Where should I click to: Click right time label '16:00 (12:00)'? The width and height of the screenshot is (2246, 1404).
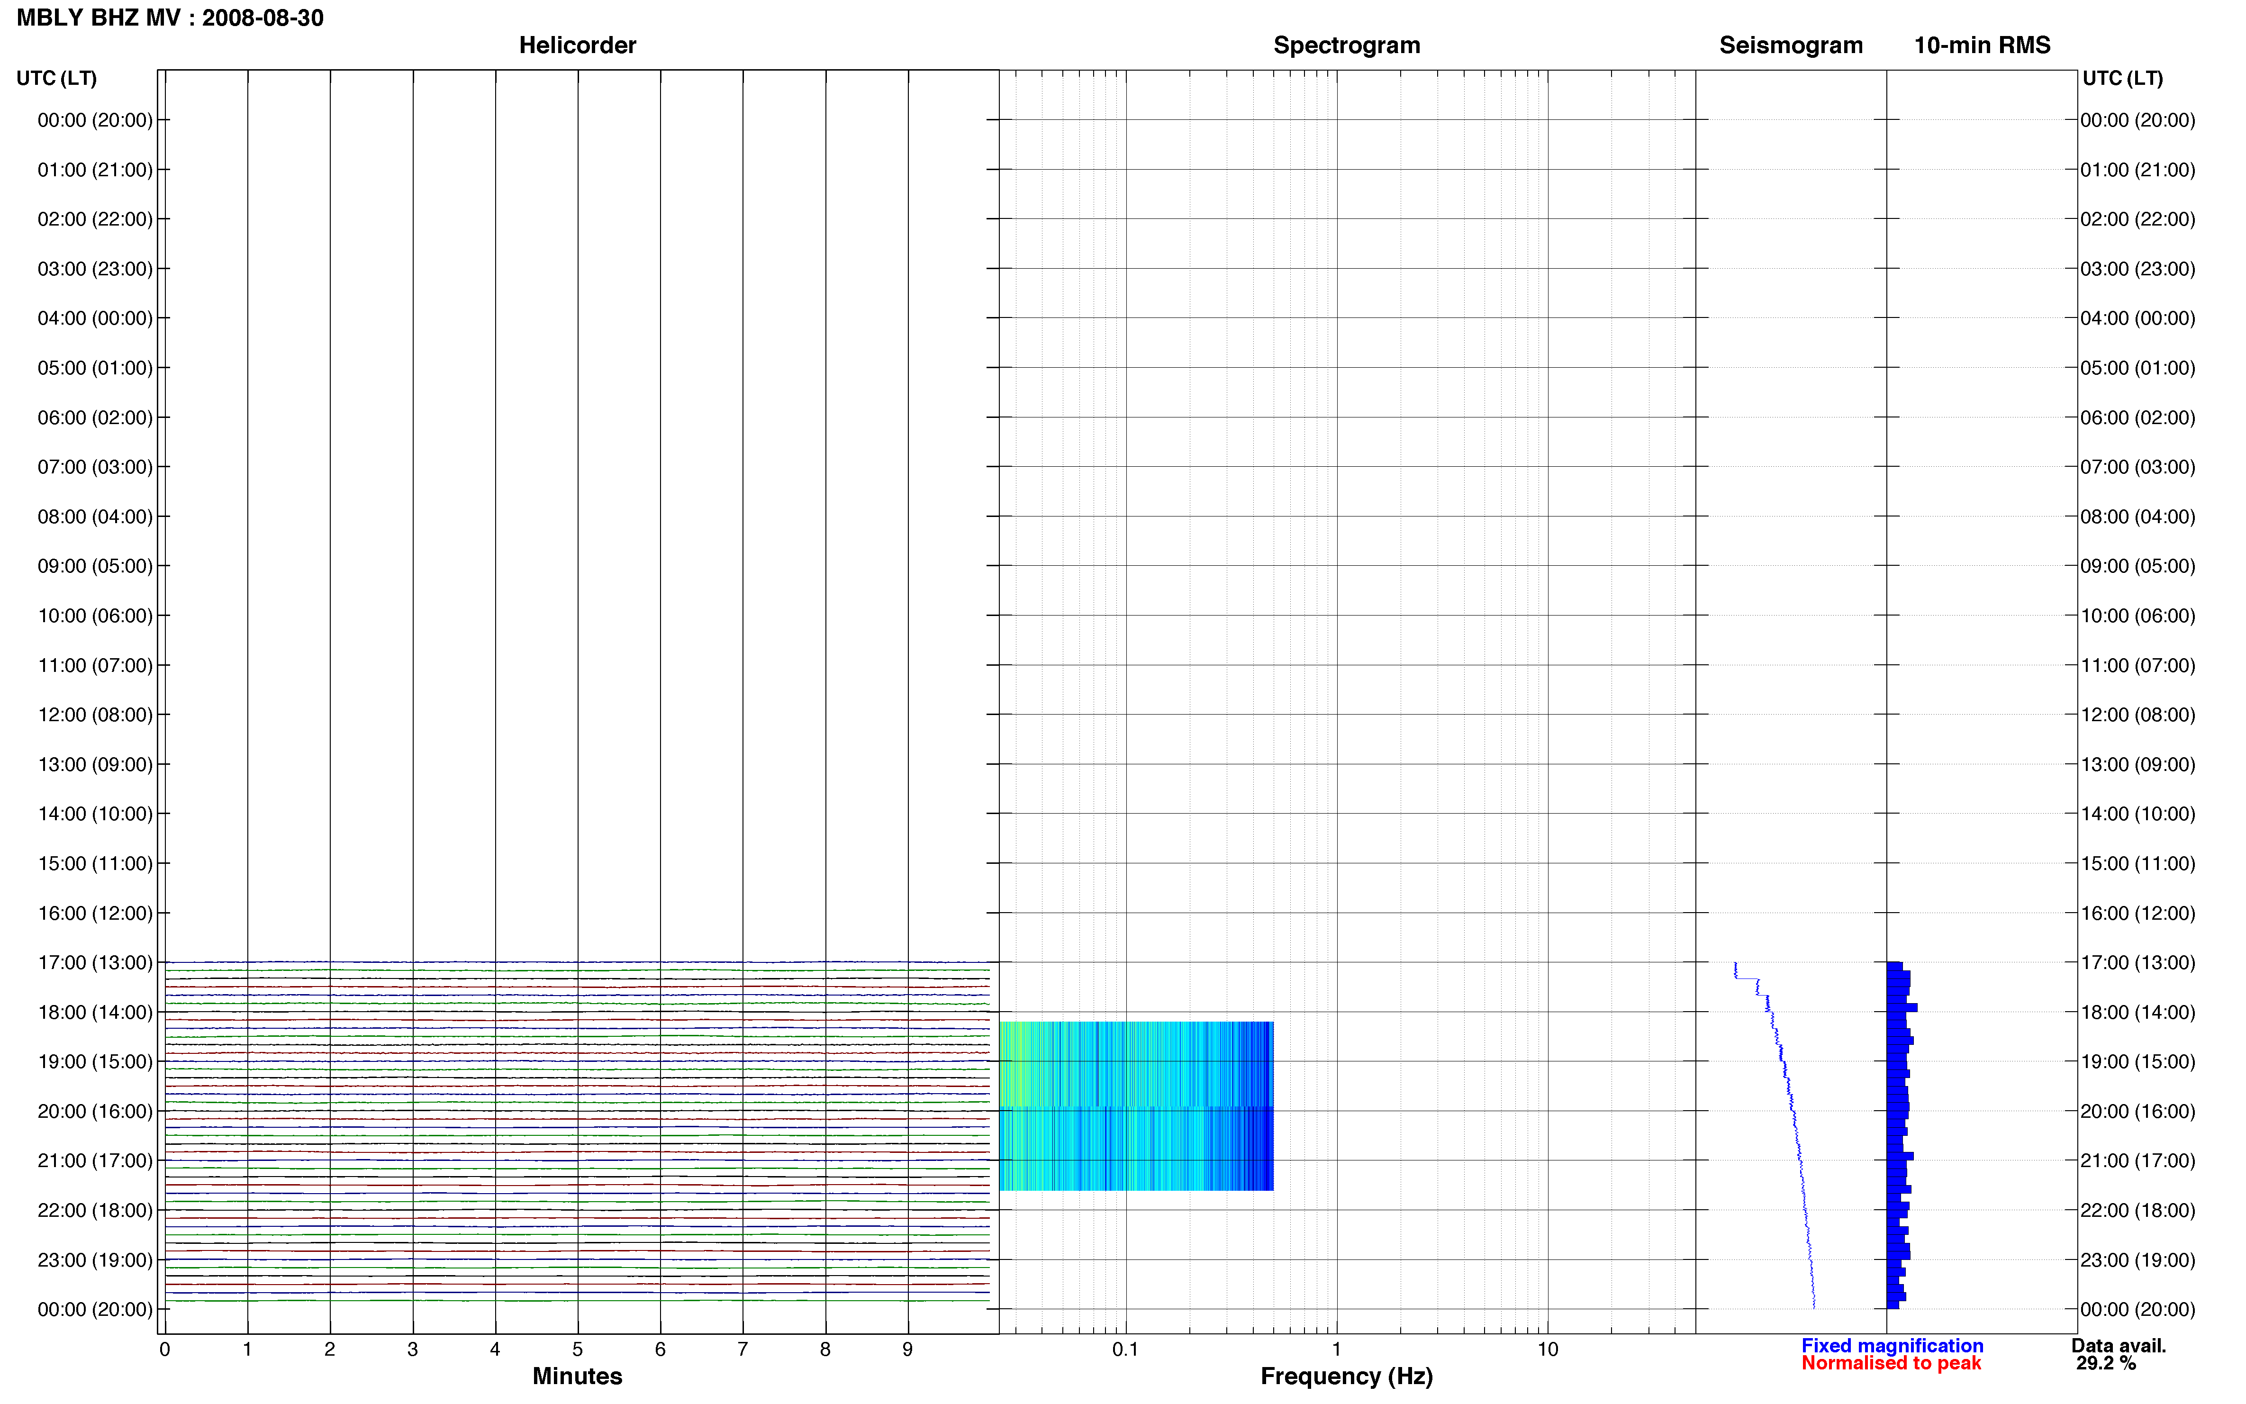(2137, 913)
